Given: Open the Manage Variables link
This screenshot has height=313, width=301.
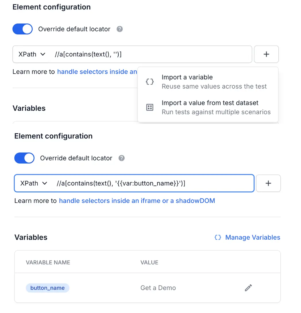Looking at the screenshot, I should coord(252,237).
